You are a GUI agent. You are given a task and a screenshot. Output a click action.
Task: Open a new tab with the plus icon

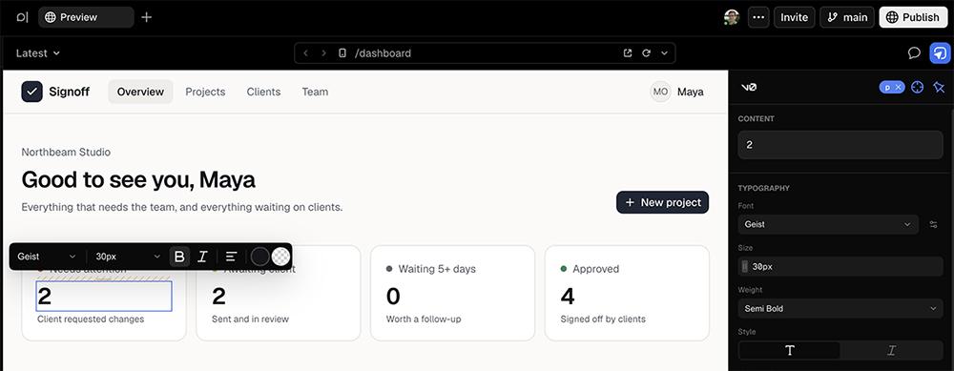pyautogui.click(x=147, y=17)
